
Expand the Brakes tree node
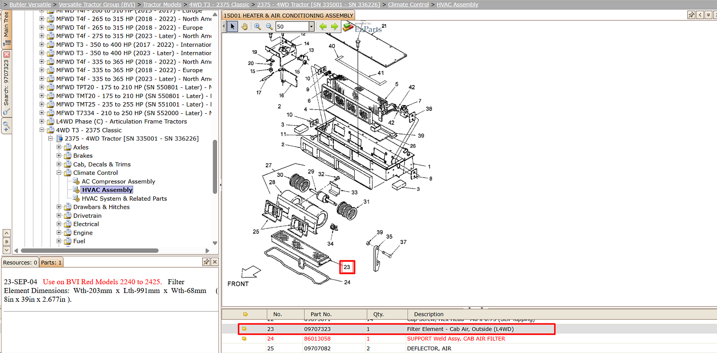coord(59,156)
